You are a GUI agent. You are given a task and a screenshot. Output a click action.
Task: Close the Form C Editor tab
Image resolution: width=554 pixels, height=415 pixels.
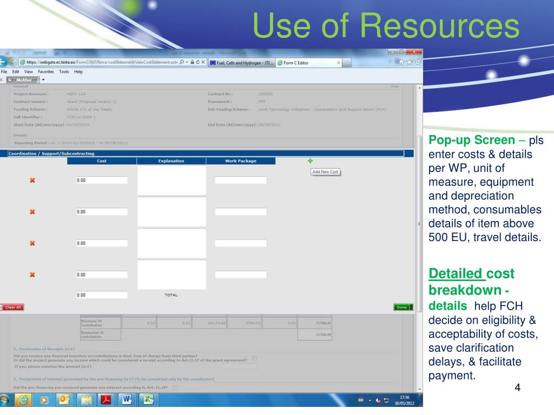point(339,63)
